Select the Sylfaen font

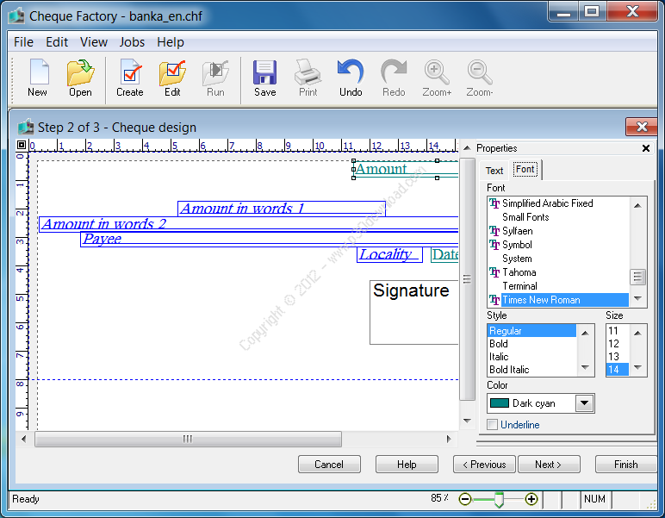[x=518, y=231]
